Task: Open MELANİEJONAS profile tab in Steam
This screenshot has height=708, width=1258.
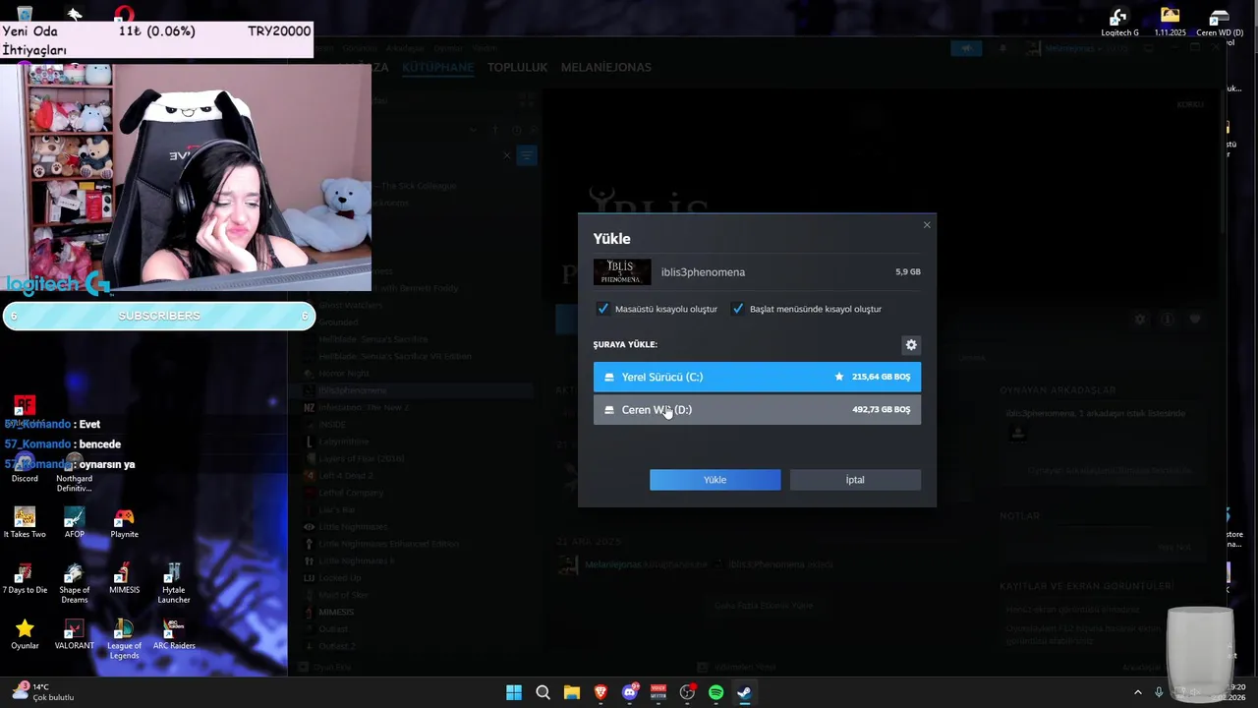Action: point(605,67)
